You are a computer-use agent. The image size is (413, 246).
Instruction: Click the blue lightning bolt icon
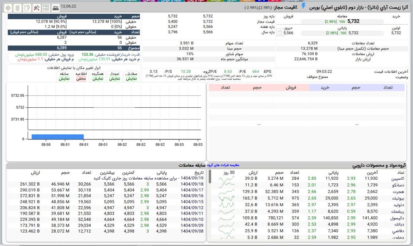(x=303, y=6)
